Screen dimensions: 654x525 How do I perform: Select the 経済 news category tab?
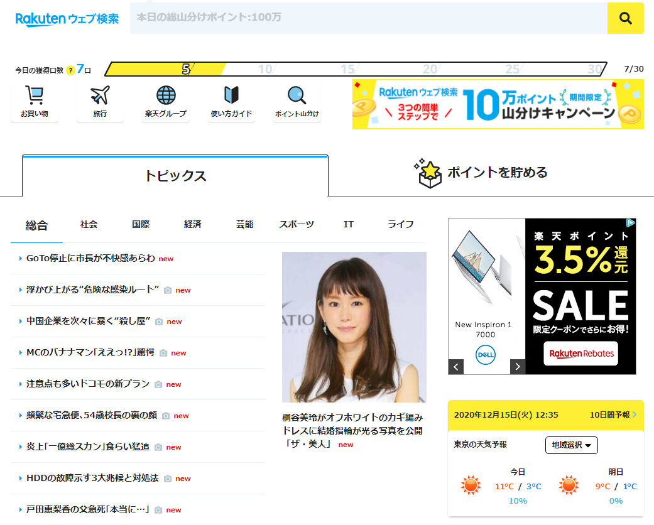[x=193, y=224]
